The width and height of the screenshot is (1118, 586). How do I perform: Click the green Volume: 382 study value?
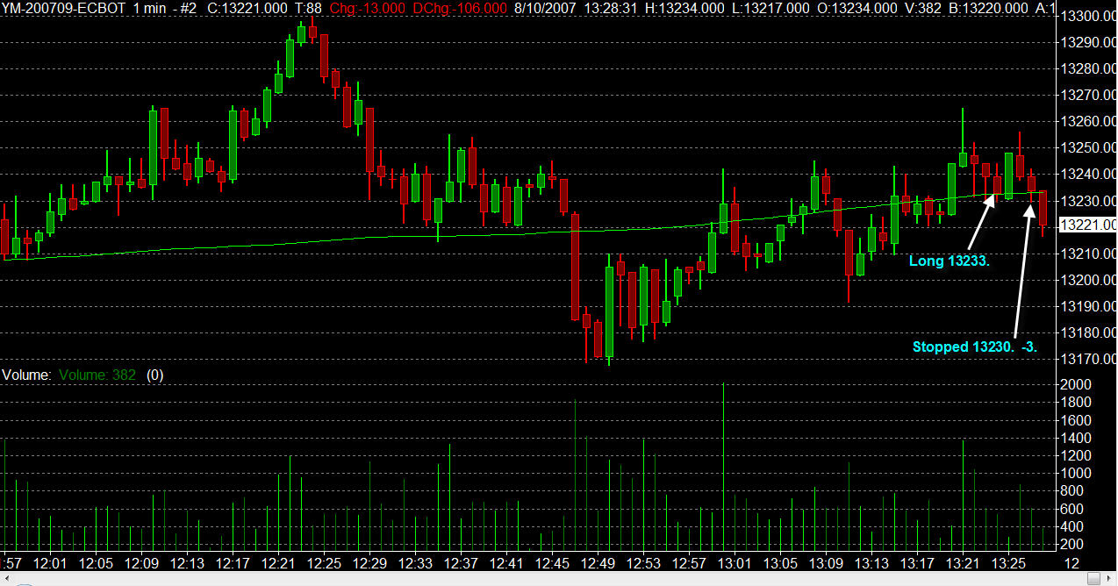click(97, 375)
